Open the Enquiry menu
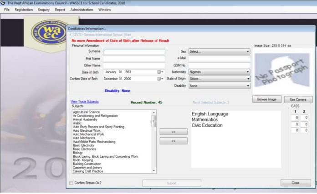Viewport: 317px width, 194px height. point(44,10)
